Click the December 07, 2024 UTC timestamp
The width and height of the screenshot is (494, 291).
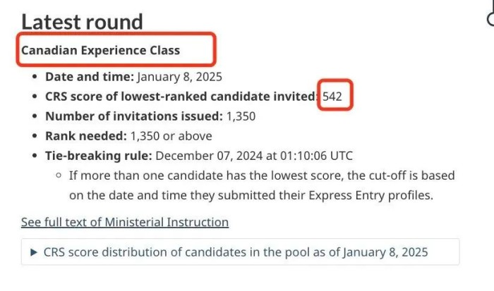tap(253, 156)
